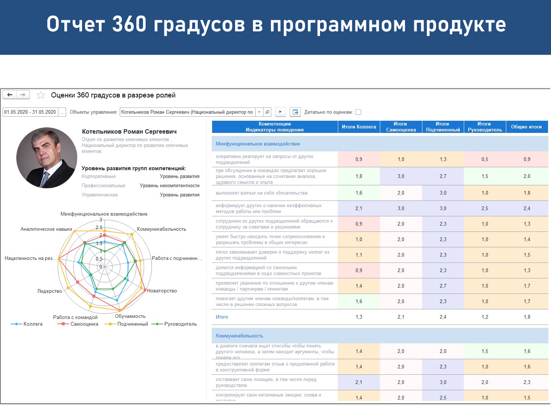
Task: Toggle 'Коллега' series in chart legend
Action: click(x=27, y=324)
